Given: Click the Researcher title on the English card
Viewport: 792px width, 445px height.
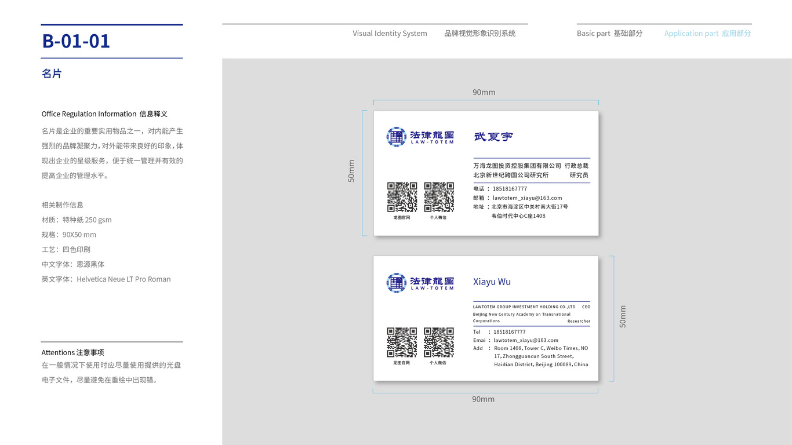Looking at the screenshot, I should (579, 321).
